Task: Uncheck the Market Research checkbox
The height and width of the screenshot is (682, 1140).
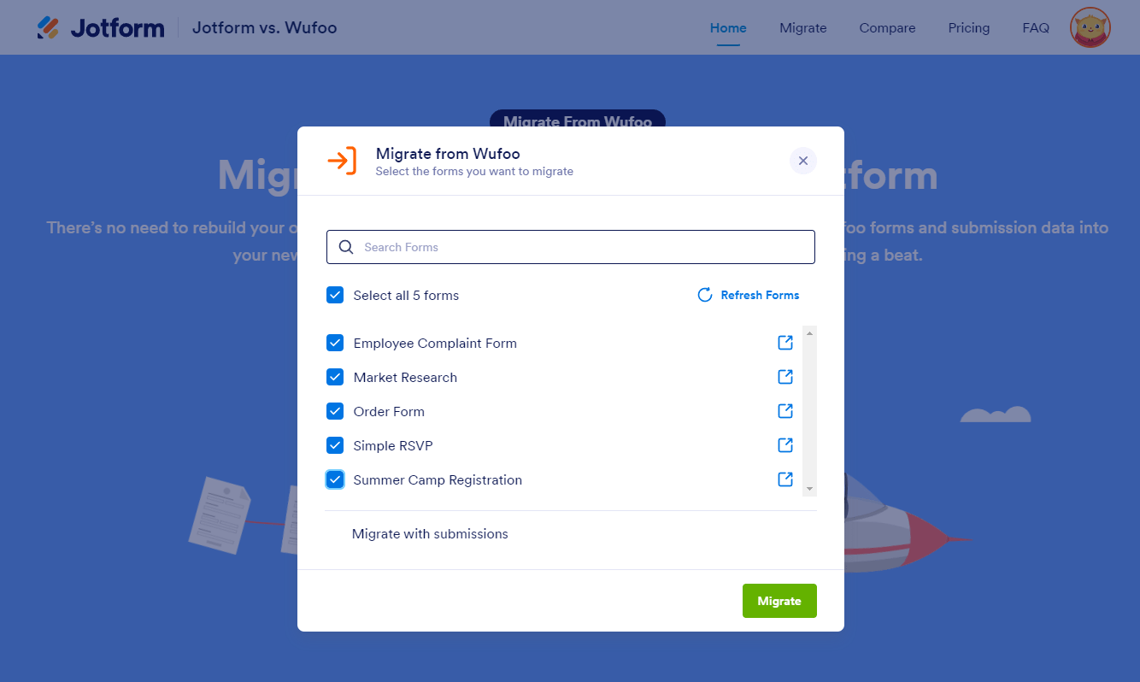Action: (x=335, y=377)
